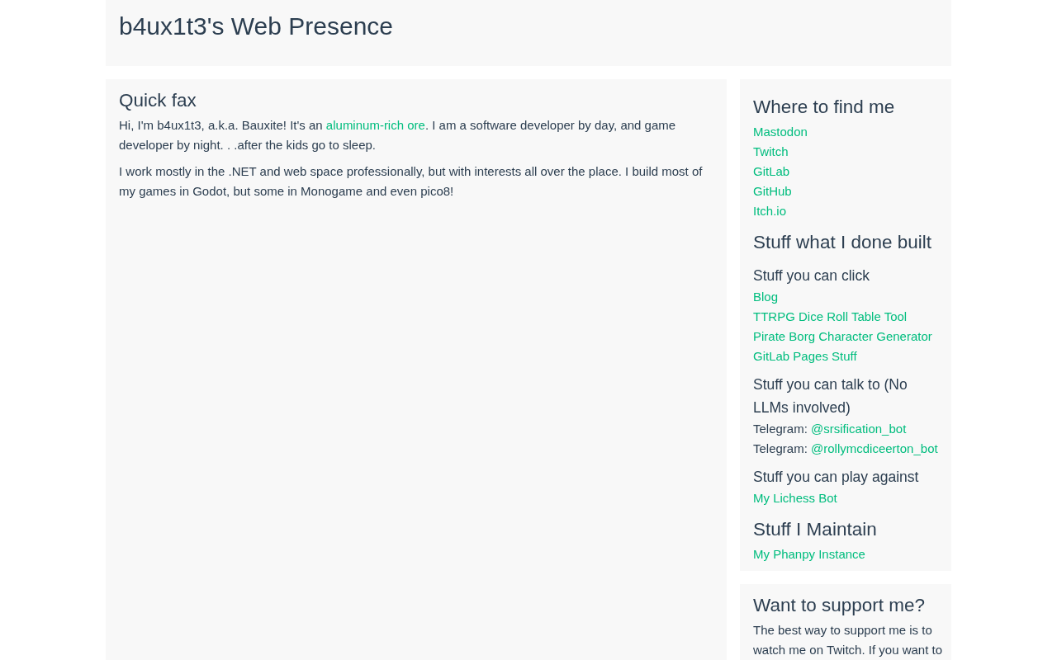This screenshot has width=1057, height=660.
Task: Open the My Phanpy Instance link
Action: [x=808, y=554]
